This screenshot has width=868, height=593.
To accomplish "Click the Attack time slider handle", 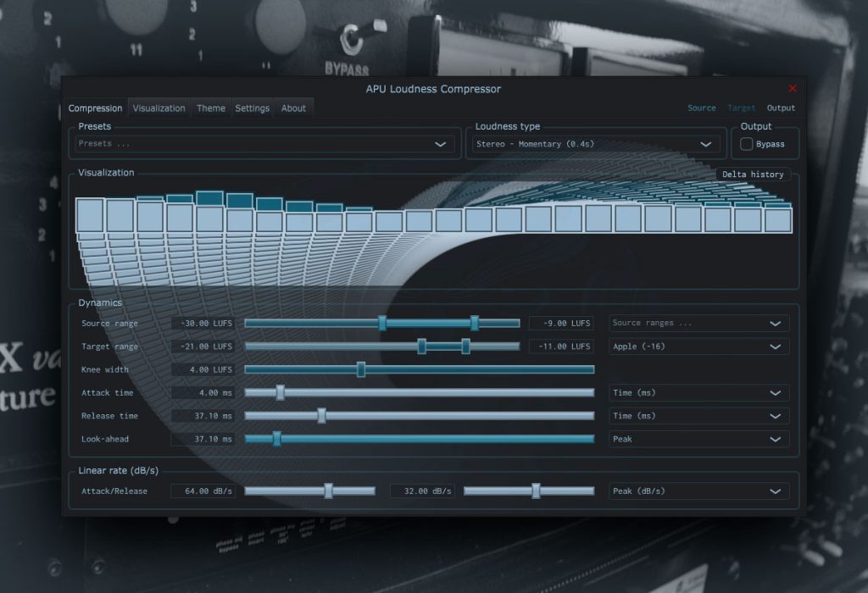I will pos(280,393).
